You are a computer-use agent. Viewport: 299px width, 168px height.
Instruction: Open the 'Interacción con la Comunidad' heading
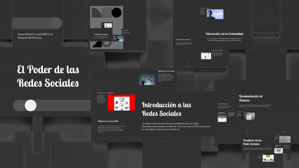(x=224, y=34)
